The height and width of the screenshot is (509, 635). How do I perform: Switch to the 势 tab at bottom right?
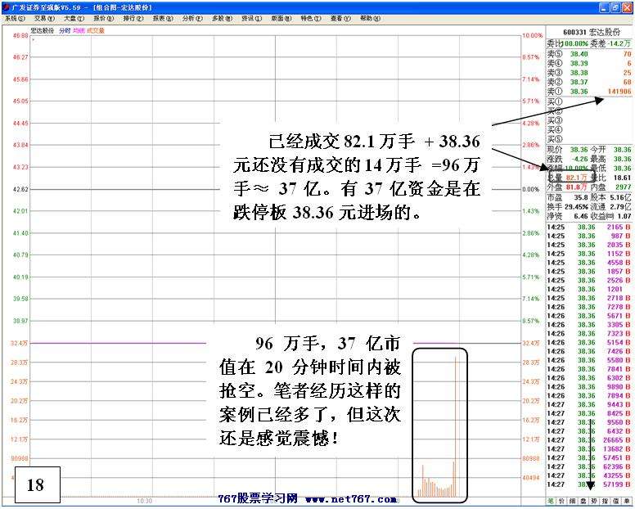click(594, 502)
